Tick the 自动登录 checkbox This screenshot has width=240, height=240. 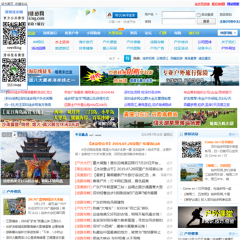click(199, 15)
